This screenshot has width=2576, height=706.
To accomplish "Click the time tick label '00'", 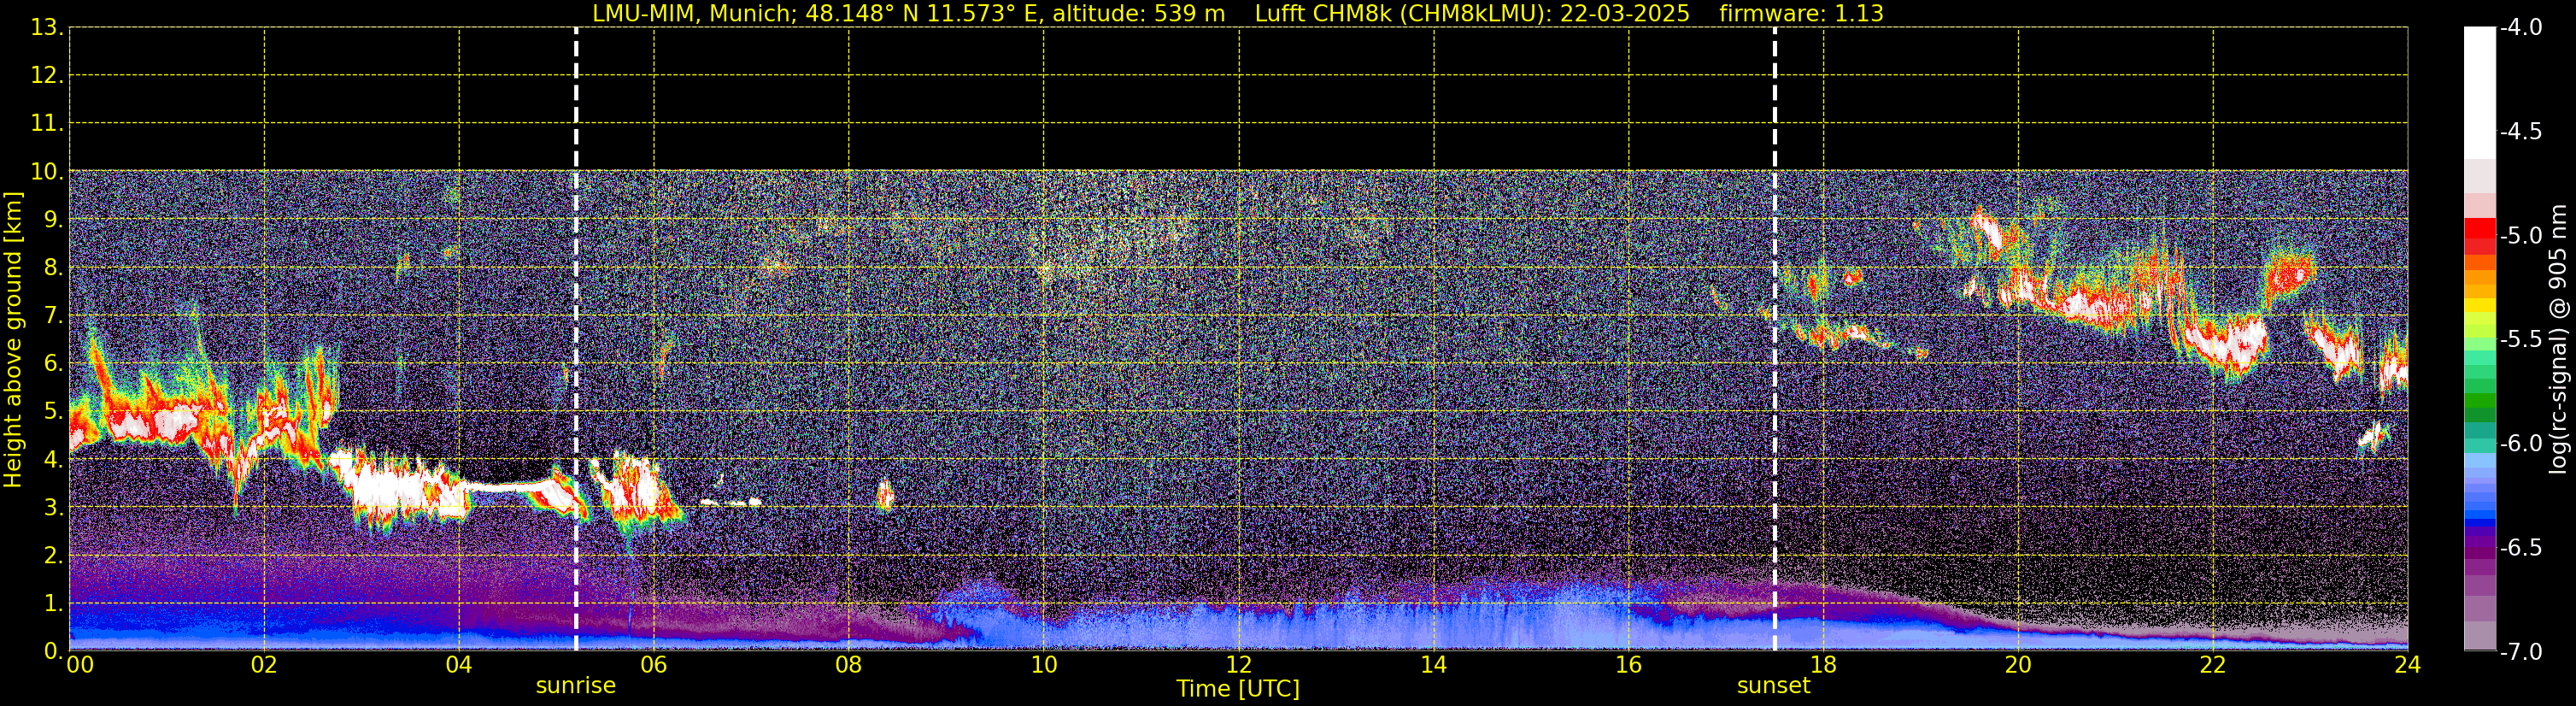I will tap(80, 665).
